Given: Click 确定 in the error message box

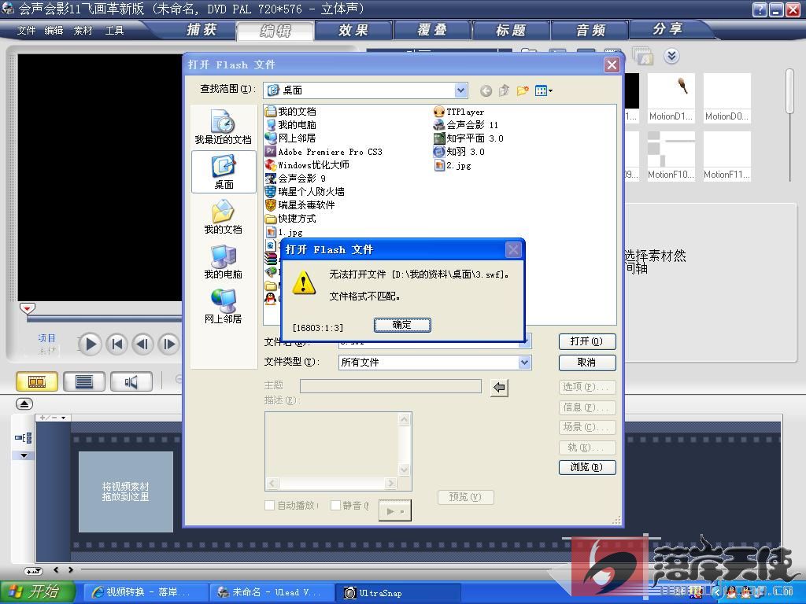Looking at the screenshot, I should tap(402, 325).
